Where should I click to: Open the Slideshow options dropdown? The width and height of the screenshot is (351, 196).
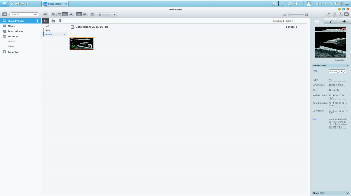(115, 15)
